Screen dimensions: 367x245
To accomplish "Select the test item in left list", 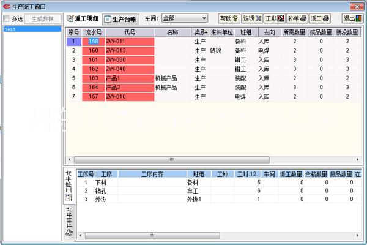I will [32, 29].
